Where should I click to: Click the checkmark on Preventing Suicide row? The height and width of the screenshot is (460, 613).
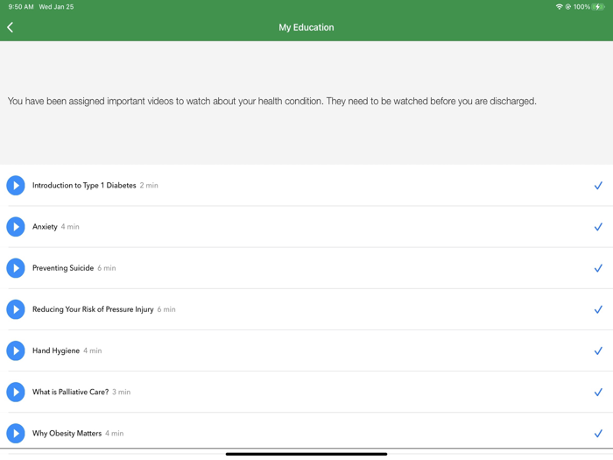(x=598, y=268)
